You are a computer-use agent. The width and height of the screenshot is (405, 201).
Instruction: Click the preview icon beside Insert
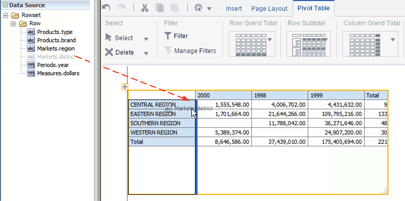tap(198, 8)
